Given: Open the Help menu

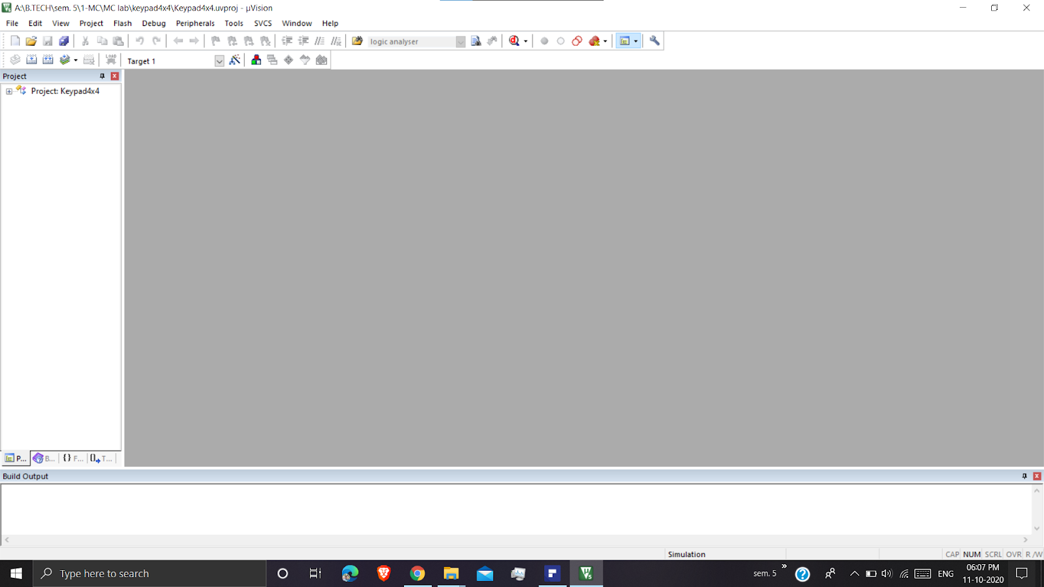Looking at the screenshot, I should tap(330, 23).
